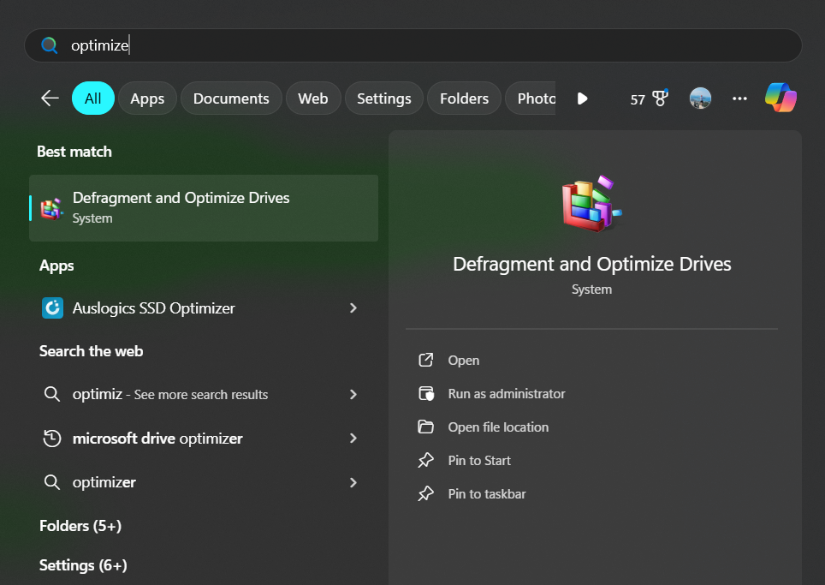Screen dimensions: 825x585
Task: Open the three-dot more options menu
Action: click(x=740, y=98)
